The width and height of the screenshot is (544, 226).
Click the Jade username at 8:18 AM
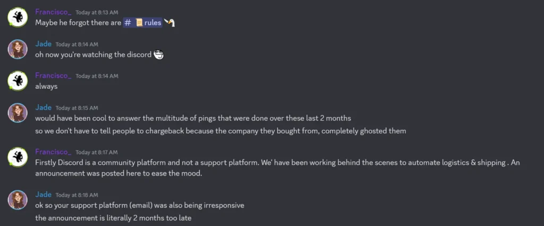point(43,195)
